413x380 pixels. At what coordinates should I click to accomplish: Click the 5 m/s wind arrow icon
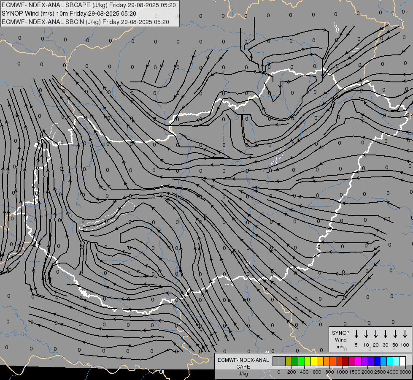click(x=356, y=334)
